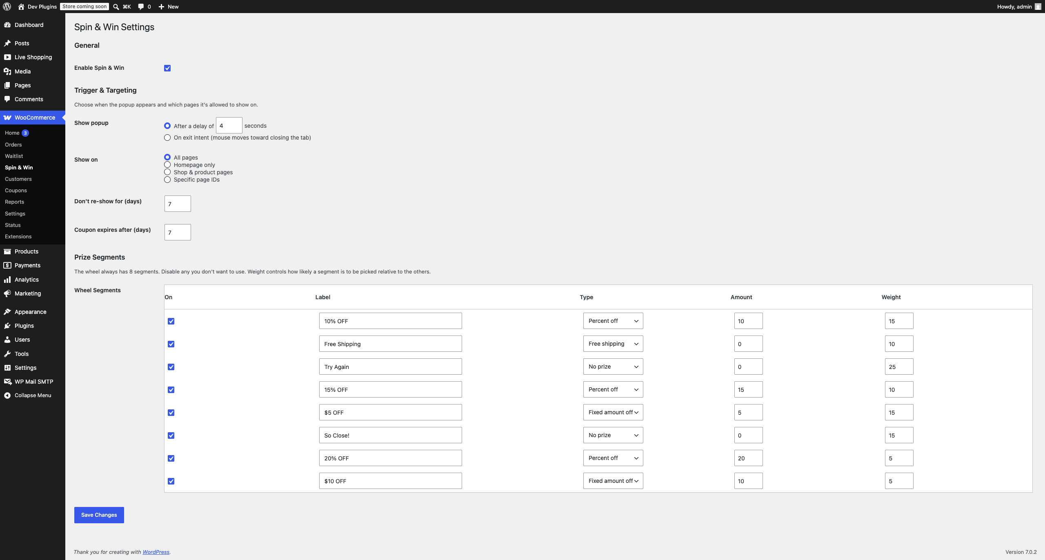Click the WordPress logo icon

(x=7, y=7)
